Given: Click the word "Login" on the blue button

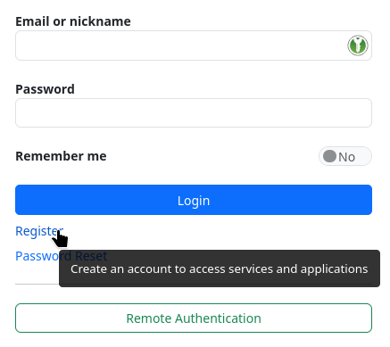Looking at the screenshot, I should point(194,201).
